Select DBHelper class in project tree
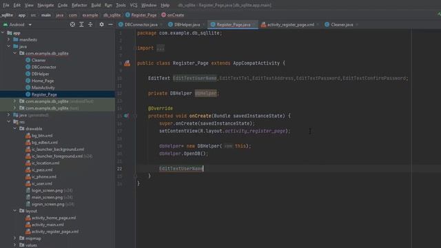This screenshot has height=248, width=441. point(40,74)
